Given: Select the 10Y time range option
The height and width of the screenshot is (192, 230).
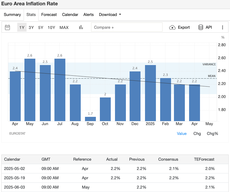Looking at the screenshot, I should pos(51,27).
